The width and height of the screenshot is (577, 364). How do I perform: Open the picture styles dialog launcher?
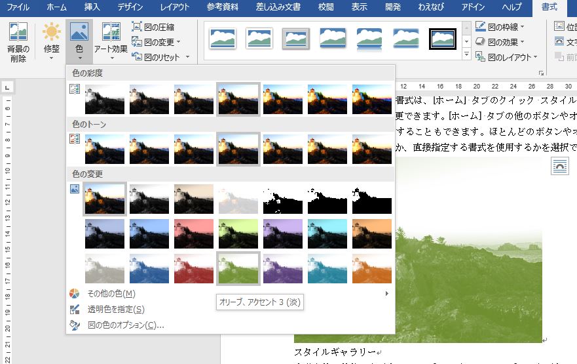coord(541,73)
